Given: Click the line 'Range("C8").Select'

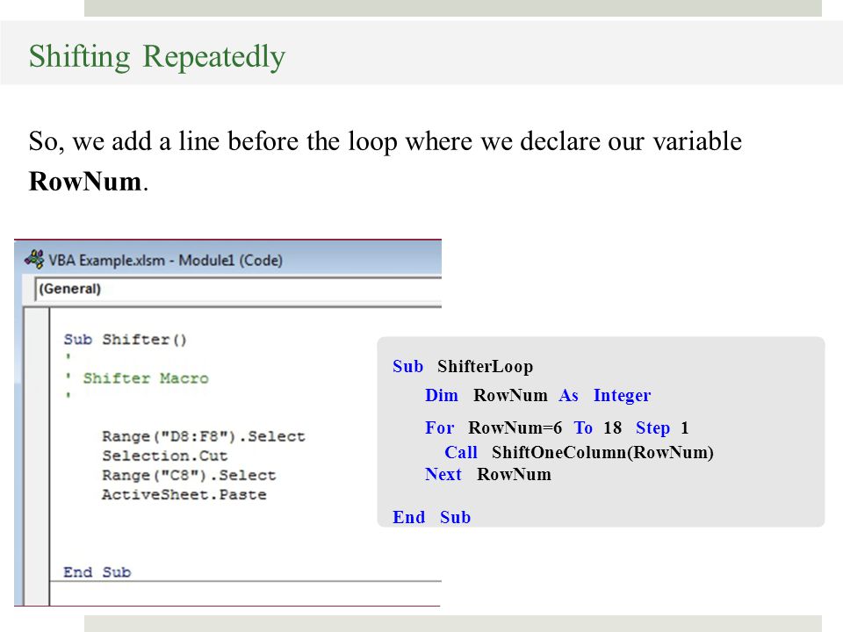Looking at the screenshot, I should tap(190, 475).
